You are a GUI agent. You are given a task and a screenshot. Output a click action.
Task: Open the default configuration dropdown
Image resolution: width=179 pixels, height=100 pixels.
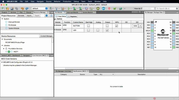click(x=40, y=9)
